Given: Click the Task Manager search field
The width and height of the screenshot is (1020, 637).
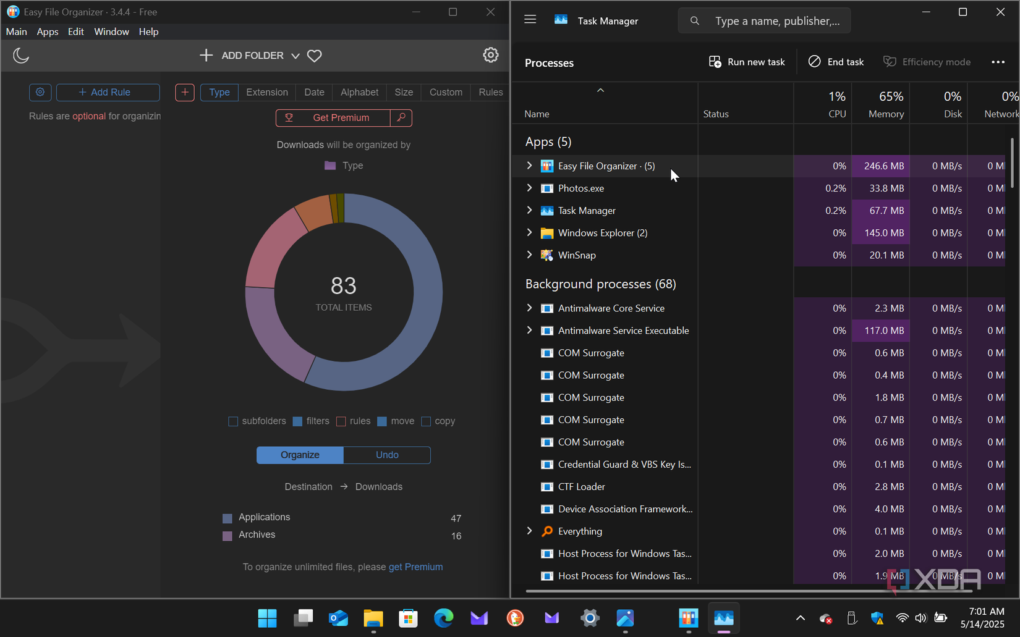Looking at the screenshot, I should point(776,21).
